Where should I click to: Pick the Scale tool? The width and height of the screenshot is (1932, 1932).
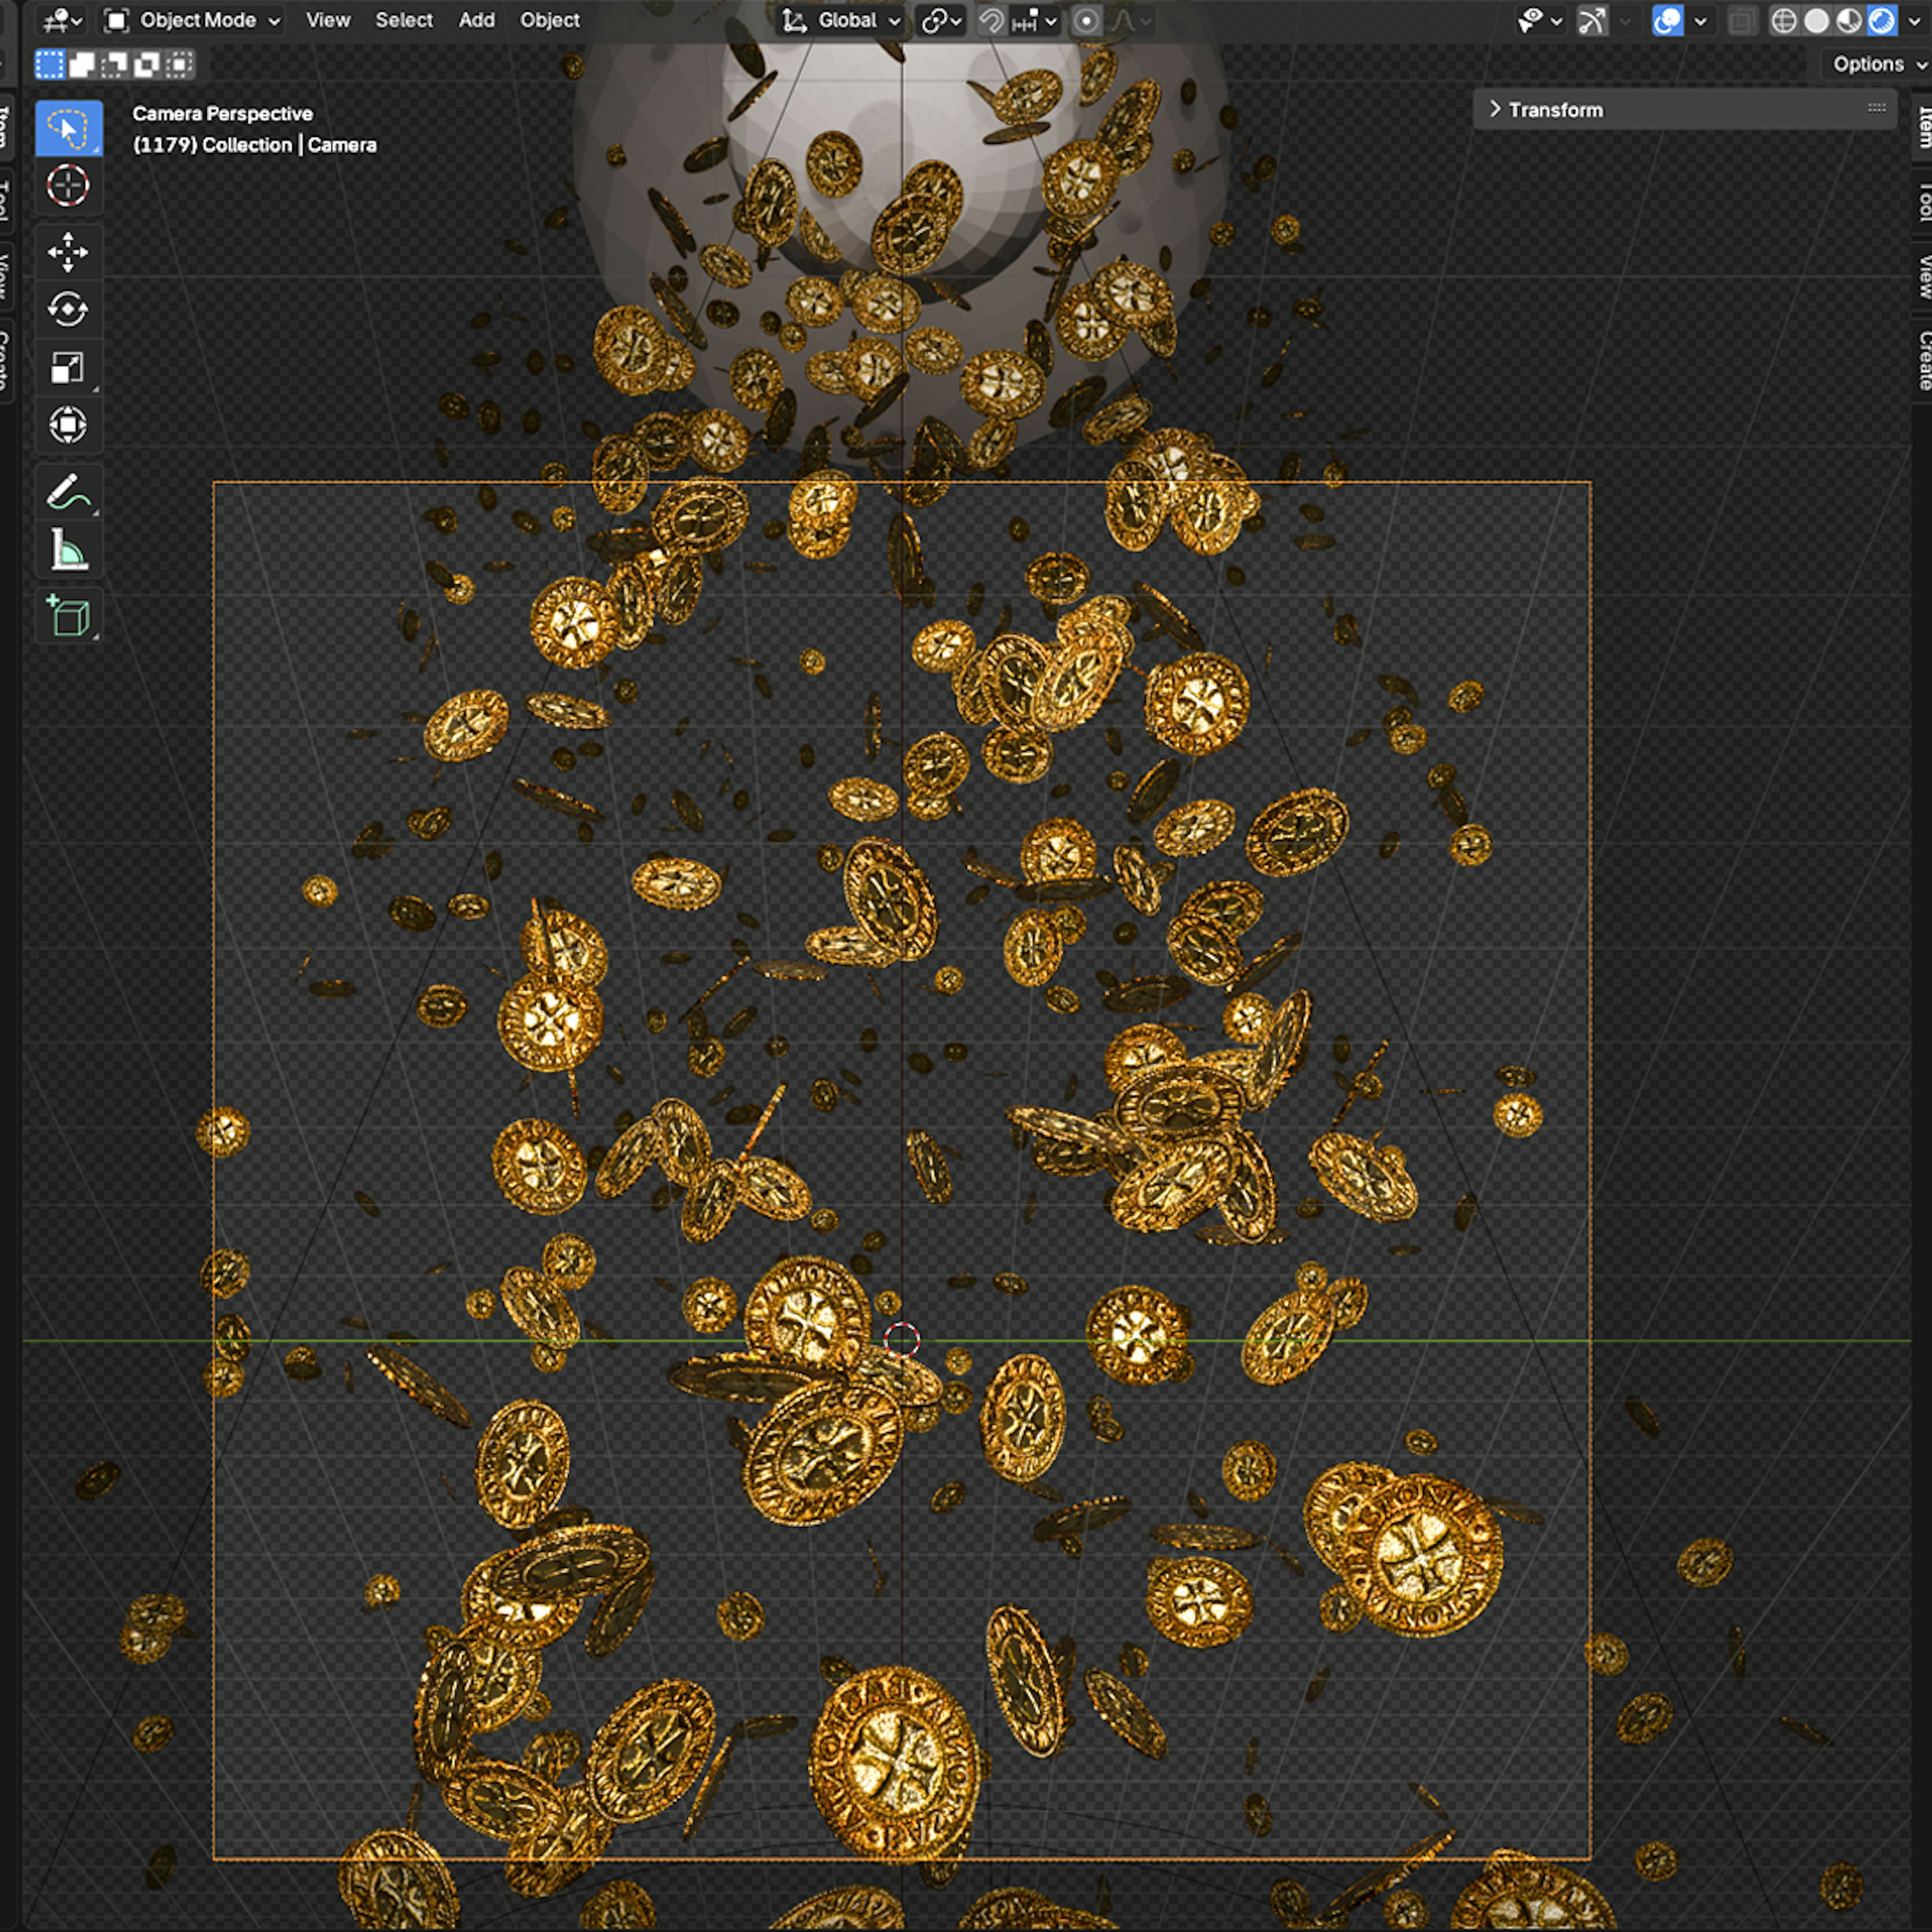point(67,367)
